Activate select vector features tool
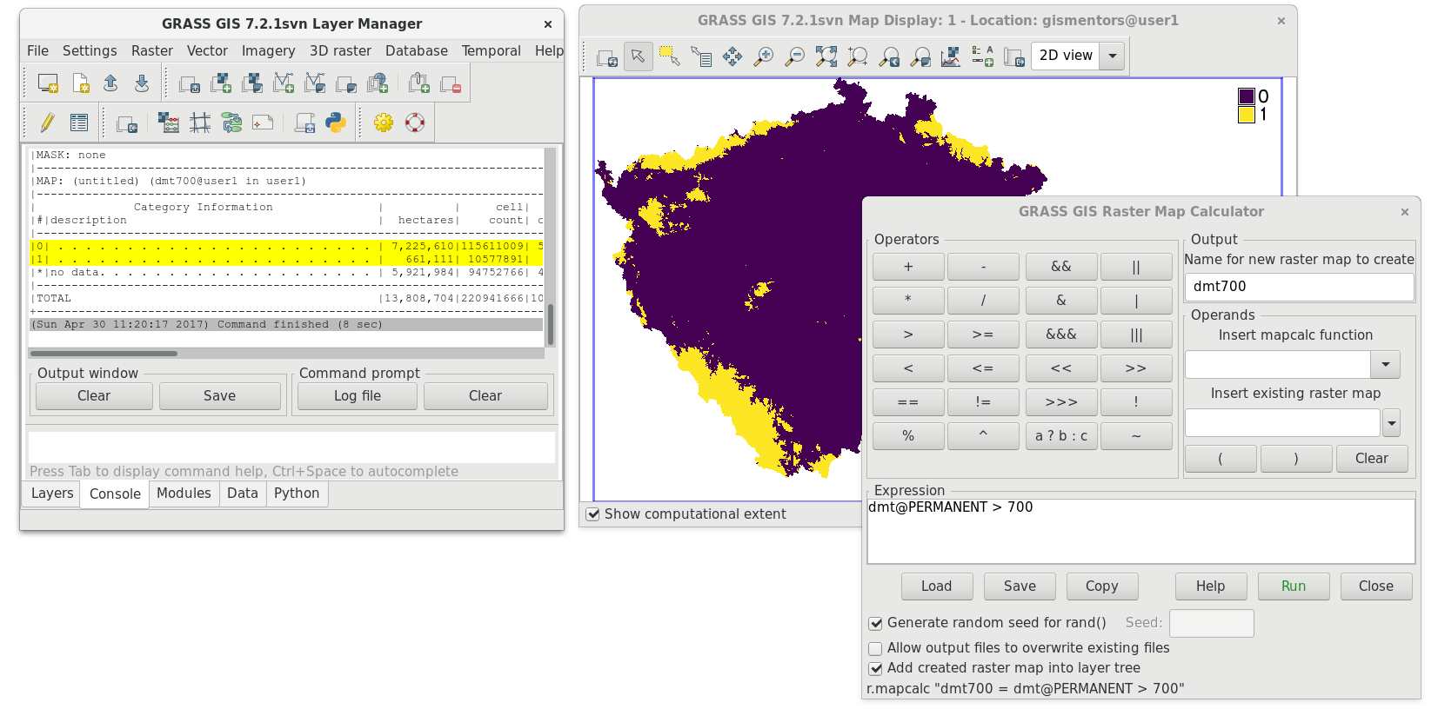This screenshot has height=709, width=1438. pyautogui.click(x=670, y=57)
